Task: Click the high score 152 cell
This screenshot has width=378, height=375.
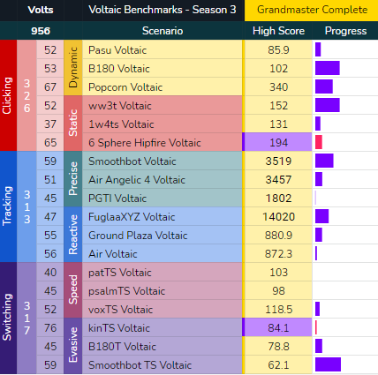Action: tap(278, 106)
